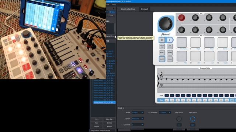
Task: Switch to the ControllerMap tab
Action: click(128, 9)
